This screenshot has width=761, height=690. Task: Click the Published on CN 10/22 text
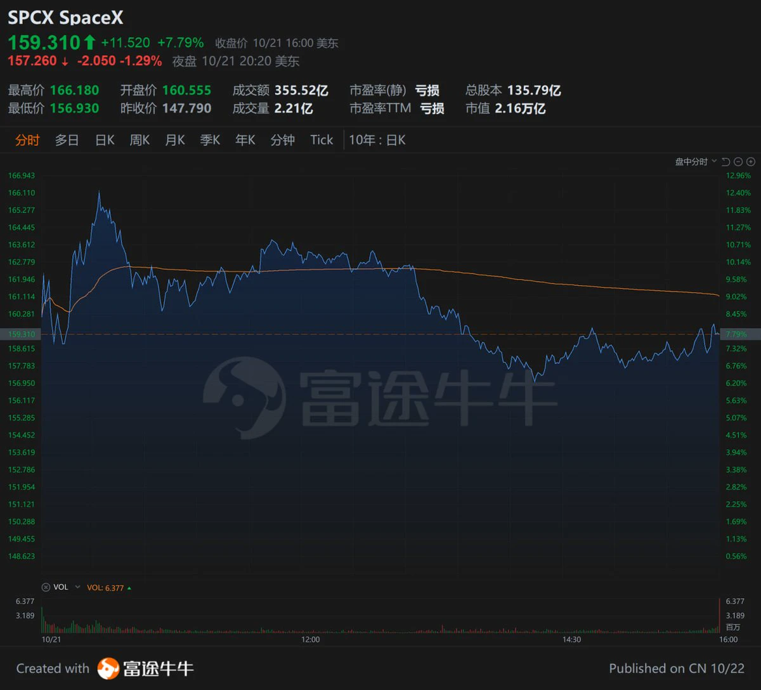tap(677, 668)
